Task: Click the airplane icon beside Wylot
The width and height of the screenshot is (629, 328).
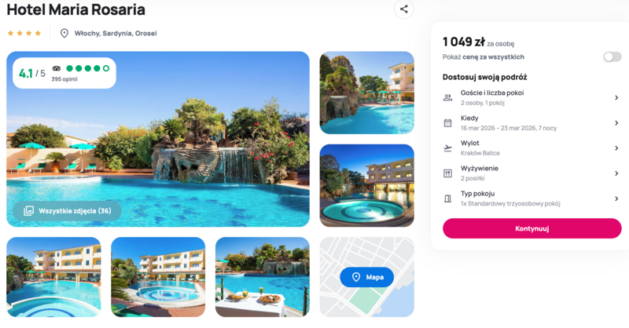Action: click(447, 148)
